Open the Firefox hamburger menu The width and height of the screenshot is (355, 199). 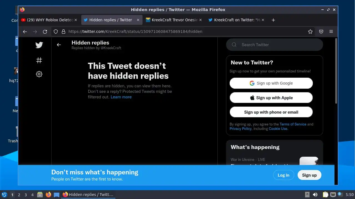(x=331, y=32)
